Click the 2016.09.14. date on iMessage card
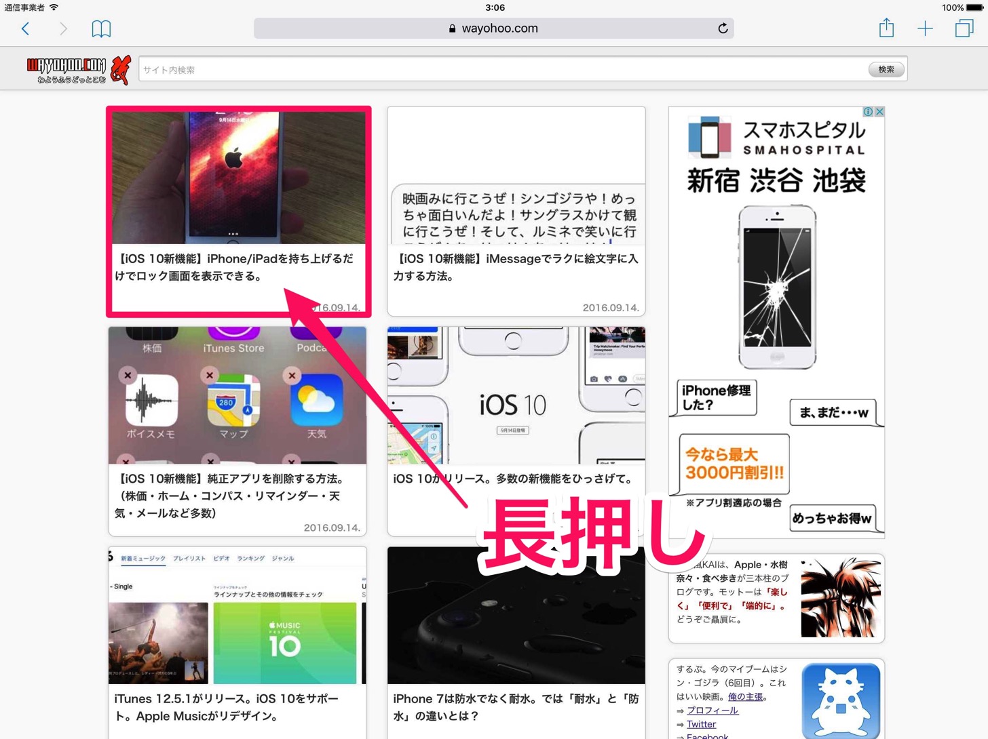The width and height of the screenshot is (988, 739). 611,307
